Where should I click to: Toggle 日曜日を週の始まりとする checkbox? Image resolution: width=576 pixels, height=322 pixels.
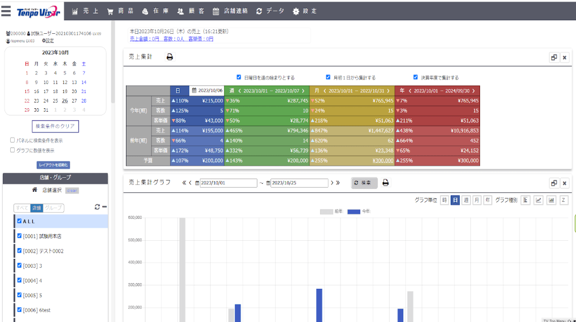pos(239,78)
